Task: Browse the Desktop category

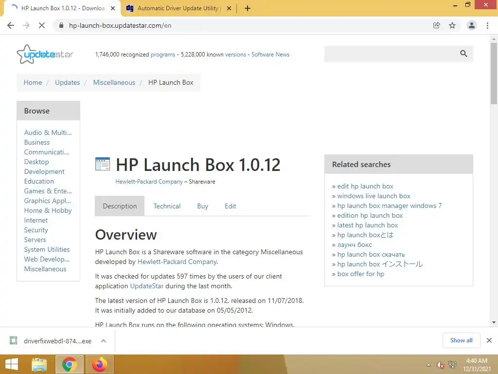Action: (36, 162)
